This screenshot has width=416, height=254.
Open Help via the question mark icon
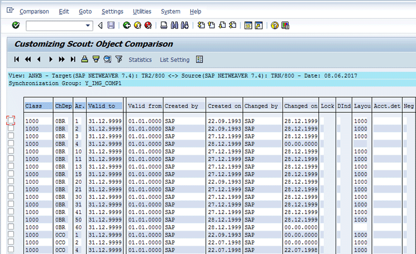point(275,26)
